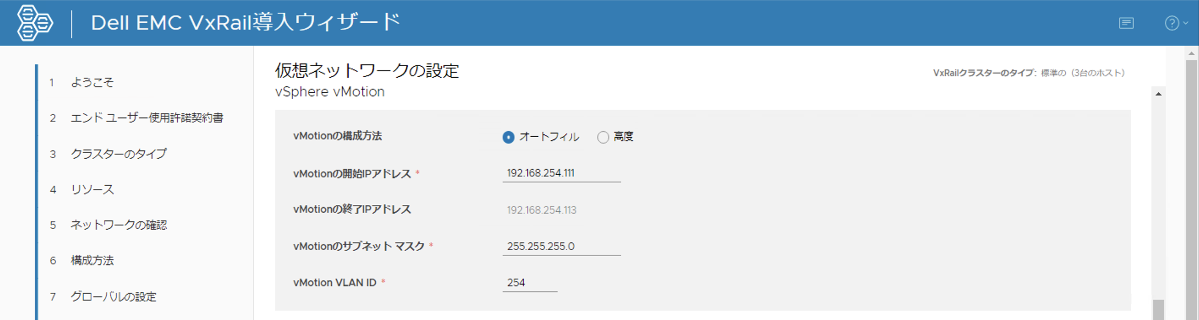Click the Dell EMC VxRail導入ウィザード title
Screen dimensions: 1199x320
tap(245, 23)
